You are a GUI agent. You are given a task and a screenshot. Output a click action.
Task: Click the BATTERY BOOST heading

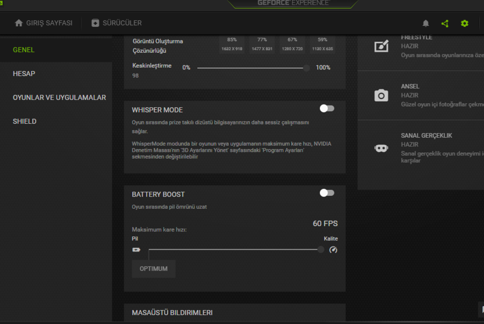[158, 194]
